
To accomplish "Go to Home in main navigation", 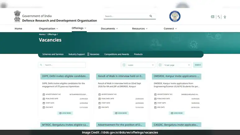I will point(18,29).
